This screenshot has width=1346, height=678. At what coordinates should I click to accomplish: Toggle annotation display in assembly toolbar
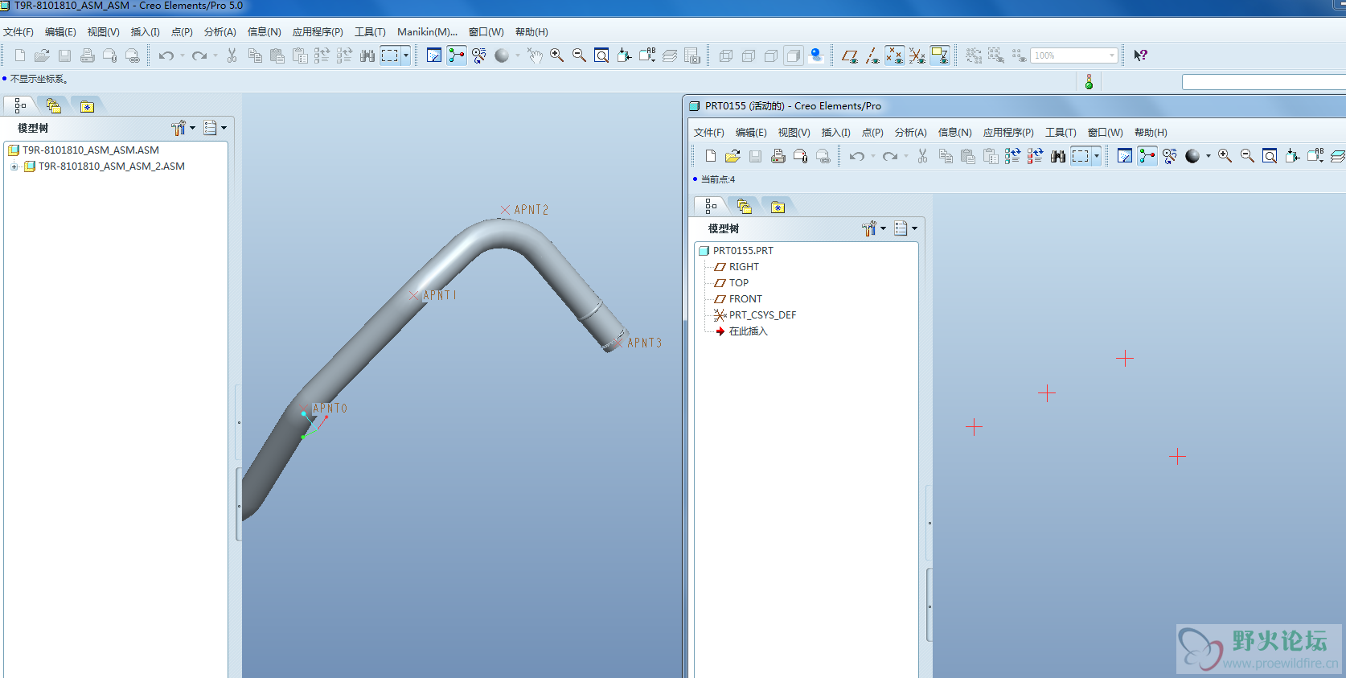939,55
